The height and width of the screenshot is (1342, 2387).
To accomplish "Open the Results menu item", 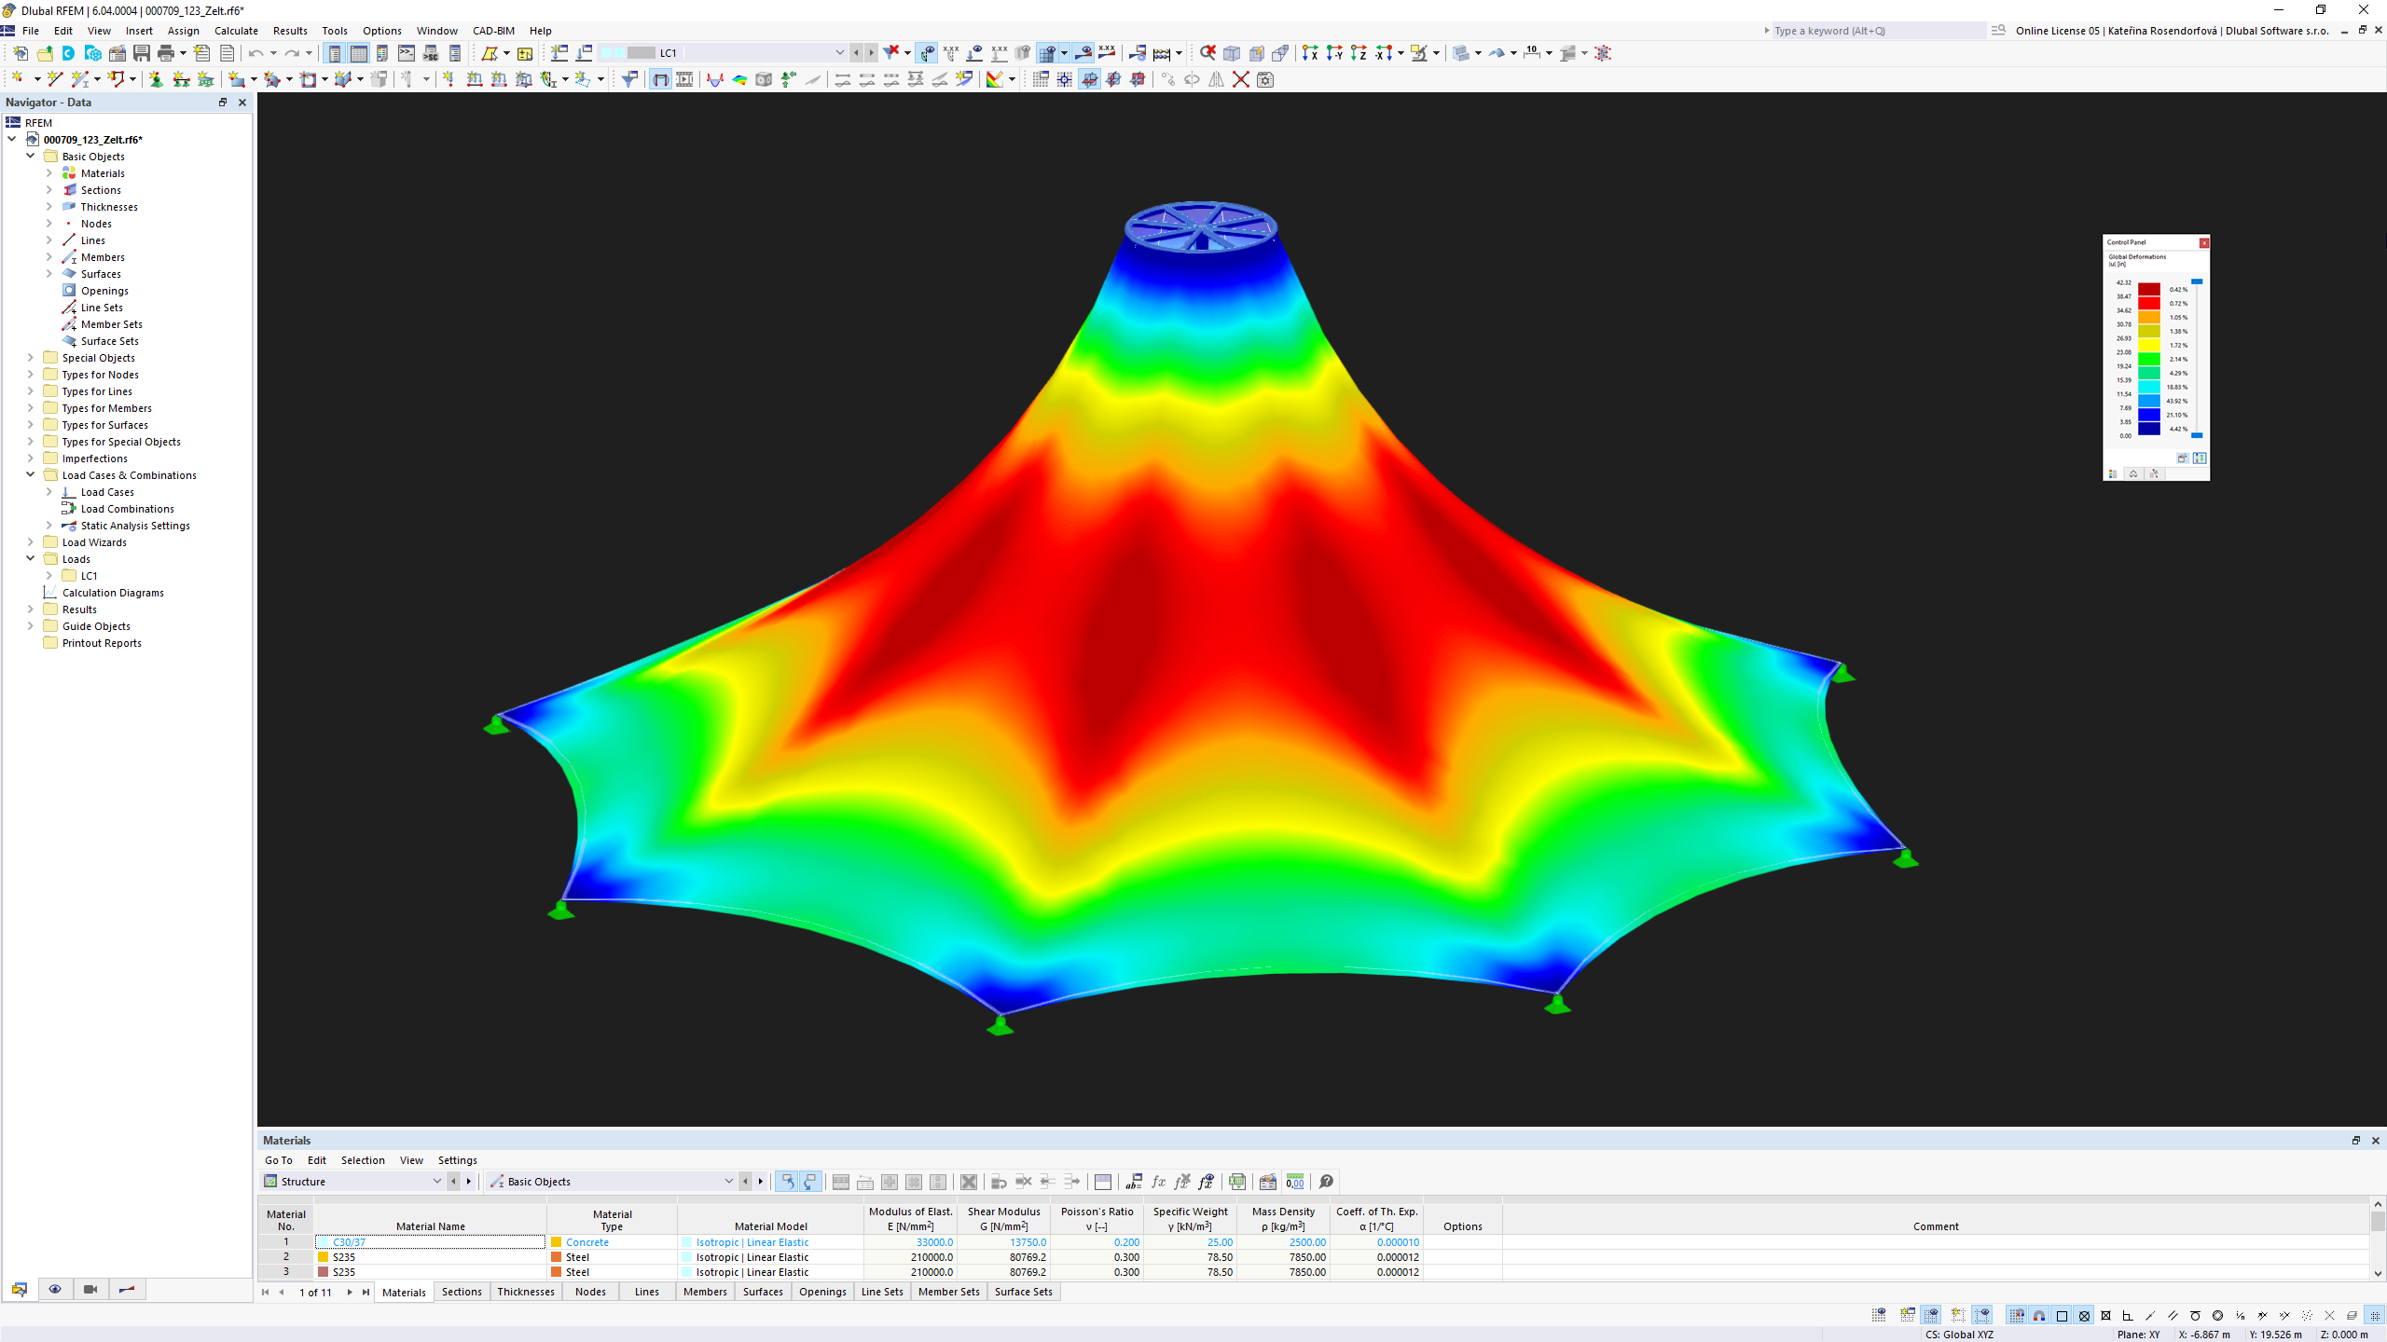I will pyautogui.click(x=290, y=30).
